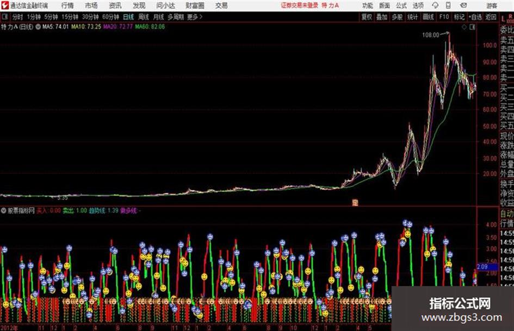The height and width of the screenshot is (331, 514).
Task: Open the 版面 menu
Action: pyautogui.click(x=384, y=5)
